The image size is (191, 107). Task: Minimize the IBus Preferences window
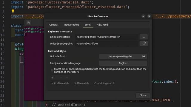143,16
